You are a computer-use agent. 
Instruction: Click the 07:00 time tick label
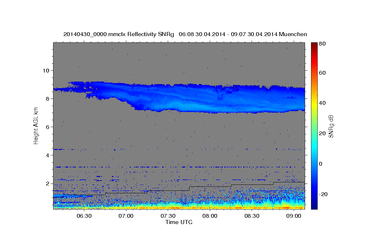pyautogui.click(x=126, y=216)
